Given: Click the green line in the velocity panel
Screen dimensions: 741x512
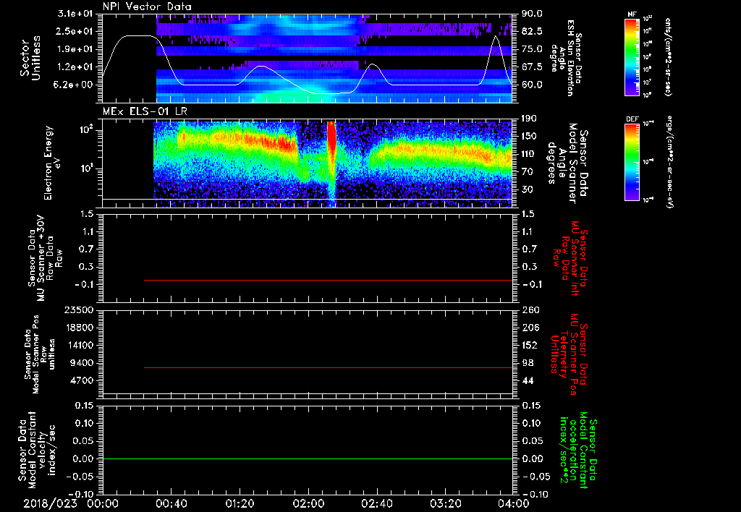Looking at the screenshot, I should tap(308, 458).
